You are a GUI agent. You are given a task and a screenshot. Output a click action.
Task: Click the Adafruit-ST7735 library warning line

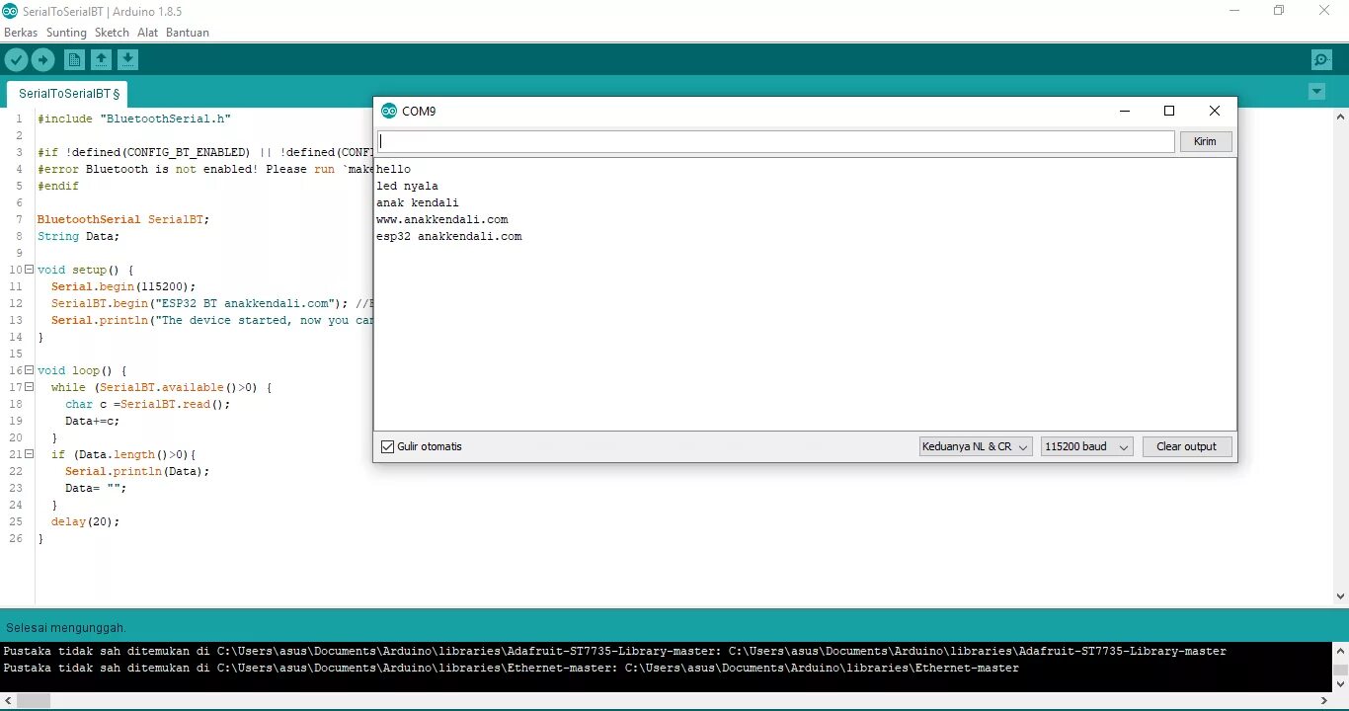pyautogui.click(x=614, y=651)
